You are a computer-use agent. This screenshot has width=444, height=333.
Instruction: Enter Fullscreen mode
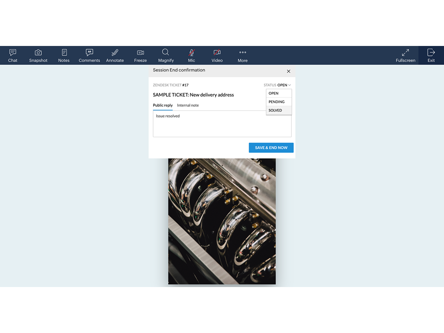[405, 55]
